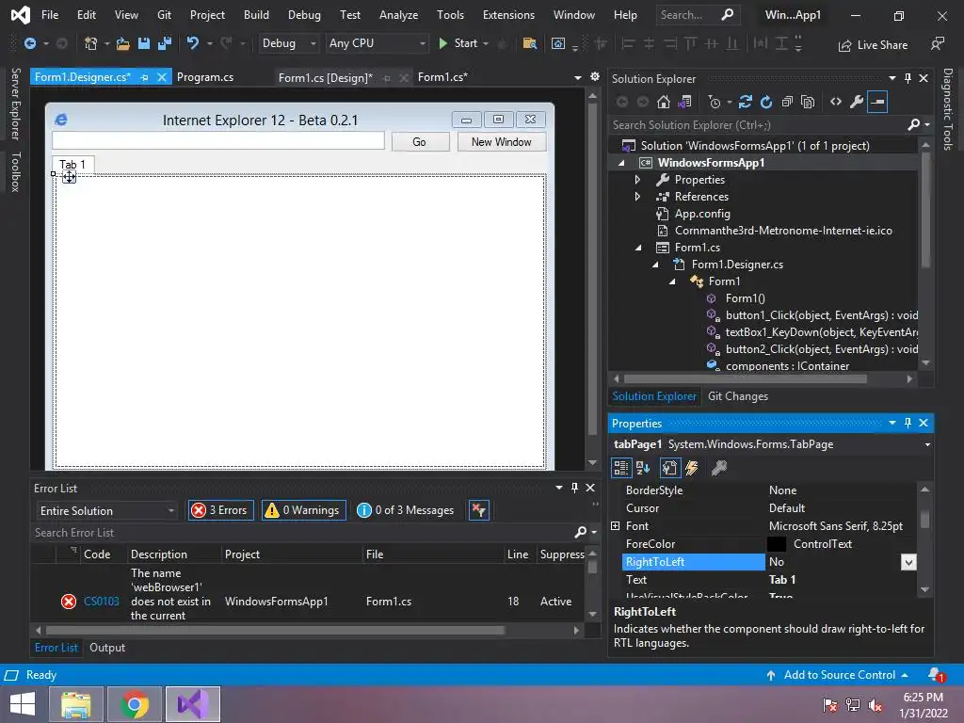Open the Build menu

tap(256, 15)
